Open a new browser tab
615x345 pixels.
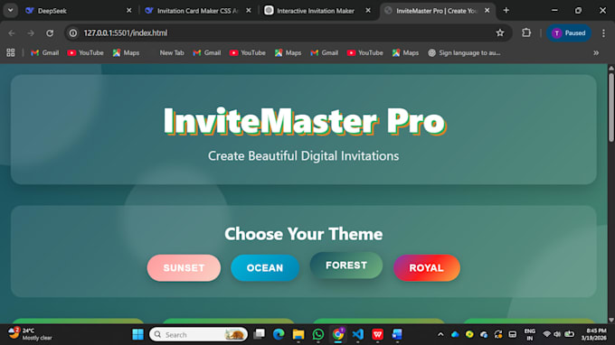[x=506, y=11]
